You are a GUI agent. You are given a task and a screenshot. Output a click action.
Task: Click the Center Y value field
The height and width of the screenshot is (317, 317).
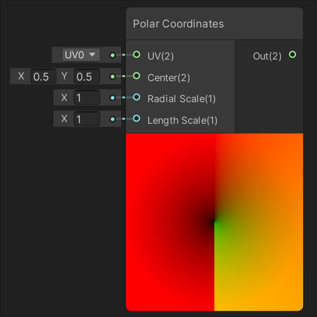[87, 76]
